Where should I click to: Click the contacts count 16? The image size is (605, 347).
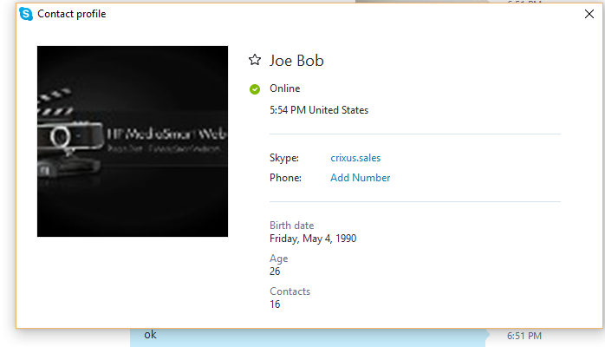tap(275, 304)
